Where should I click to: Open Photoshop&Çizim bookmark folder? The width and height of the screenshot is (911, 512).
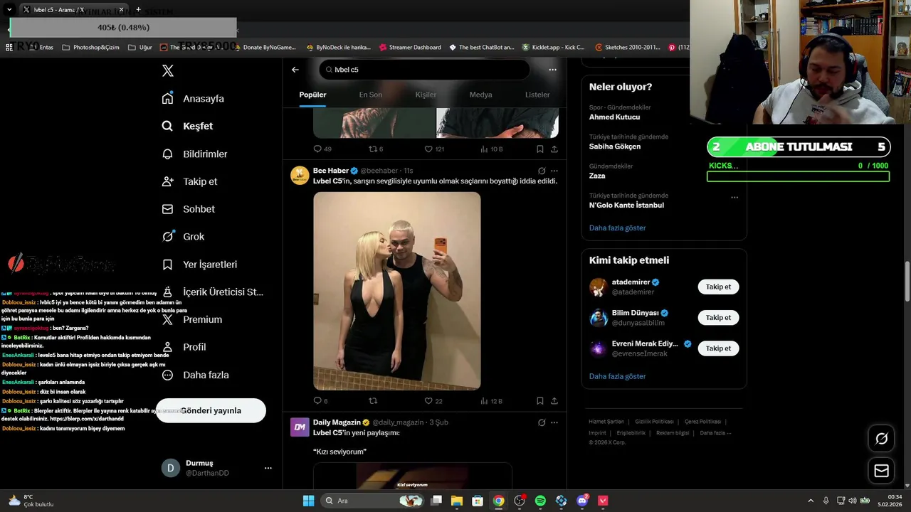tap(90, 47)
